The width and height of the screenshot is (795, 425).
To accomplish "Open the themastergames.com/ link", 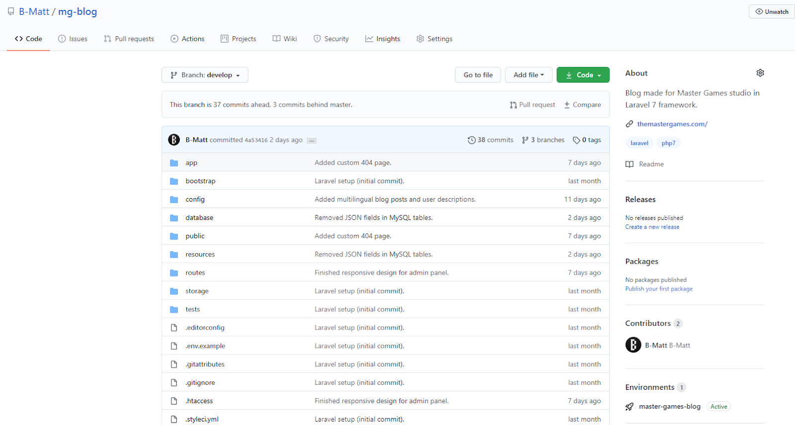I will point(672,124).
